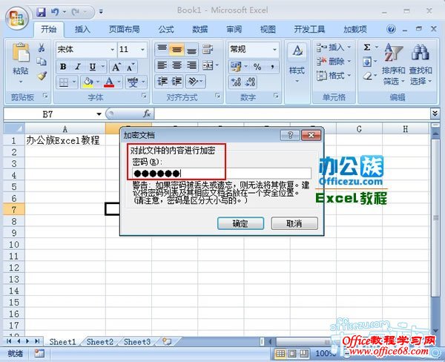The width and height of the screenshot is (445, 362).
Task: Switch to Normal view in status bar
Action: [x=280, y=354]
